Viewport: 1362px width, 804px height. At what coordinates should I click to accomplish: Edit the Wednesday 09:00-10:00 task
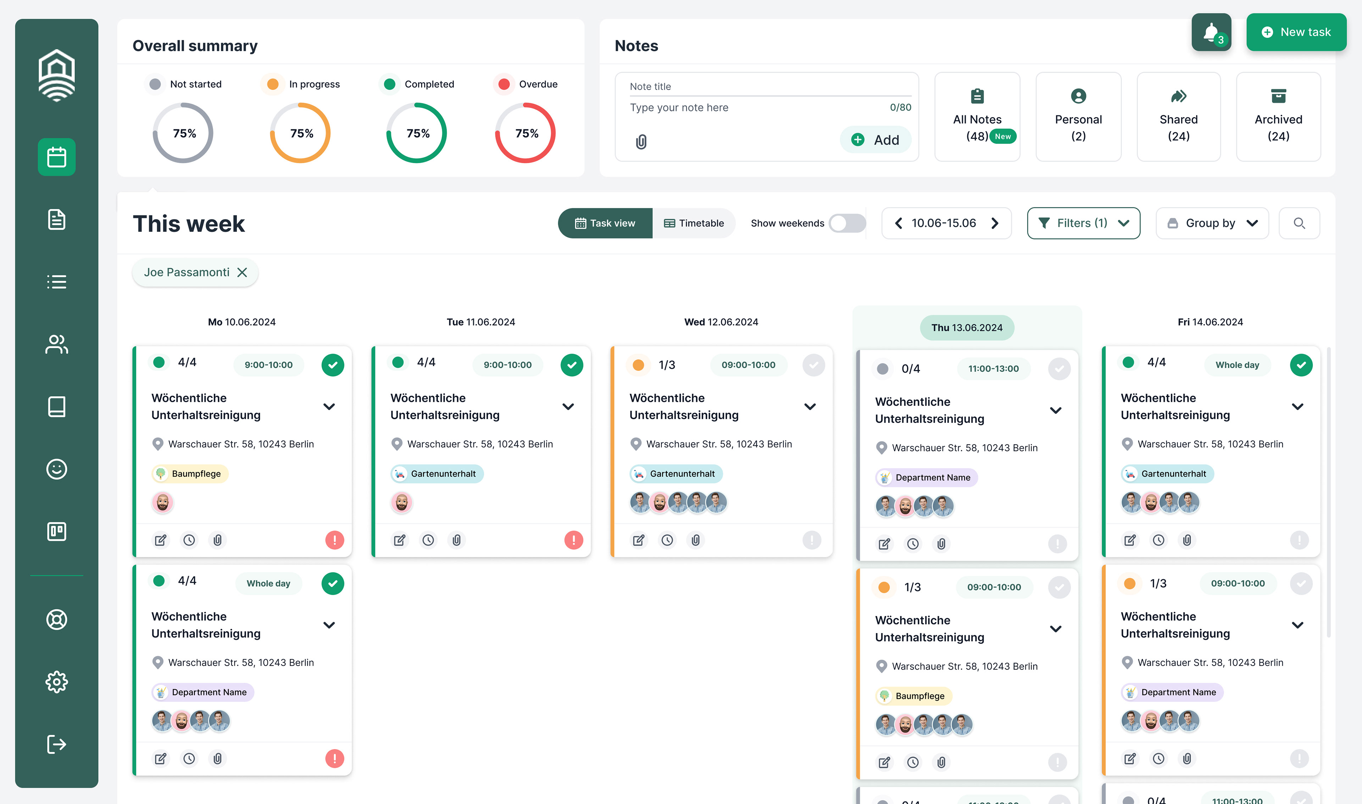tap(639, 540)
